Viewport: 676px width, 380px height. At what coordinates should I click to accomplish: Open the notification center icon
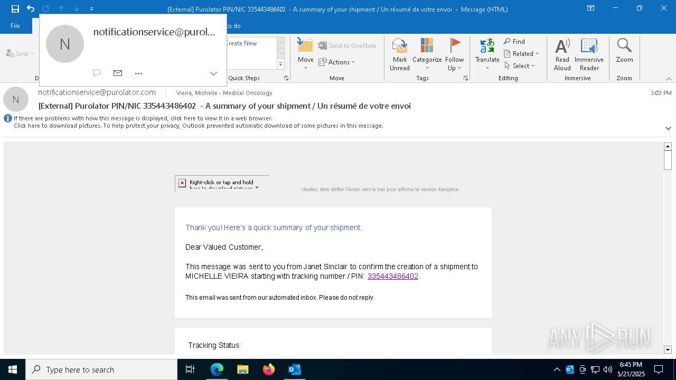click(x=659, y=369)
